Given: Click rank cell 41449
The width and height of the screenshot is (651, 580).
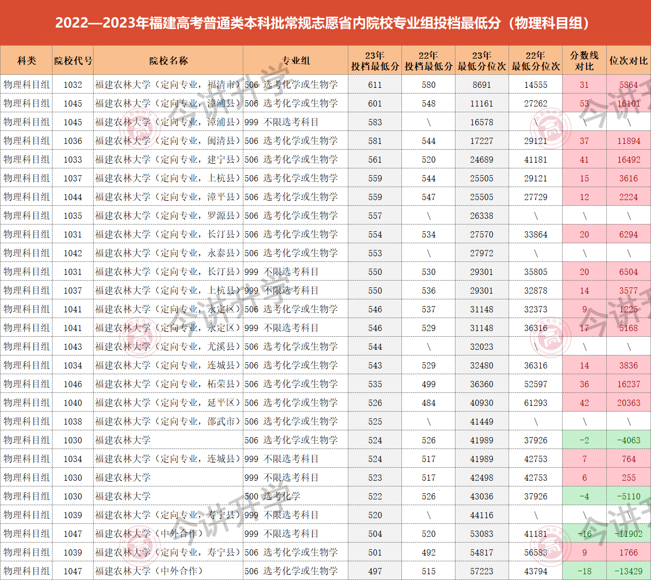Looking at the screenshot, I should pyautogui.click(x=482, y=421).
